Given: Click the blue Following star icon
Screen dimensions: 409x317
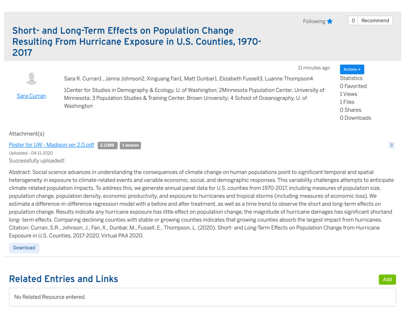Looking at the screenshot, I should tap(330, 21).
